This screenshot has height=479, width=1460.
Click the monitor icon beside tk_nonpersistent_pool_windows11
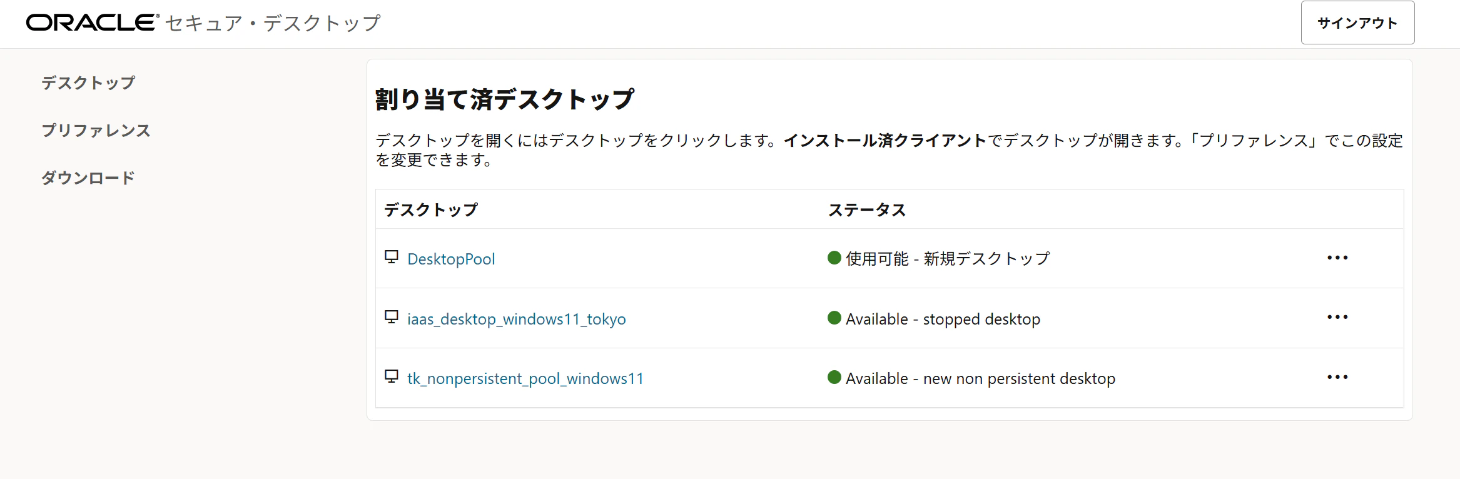point(392,376)
